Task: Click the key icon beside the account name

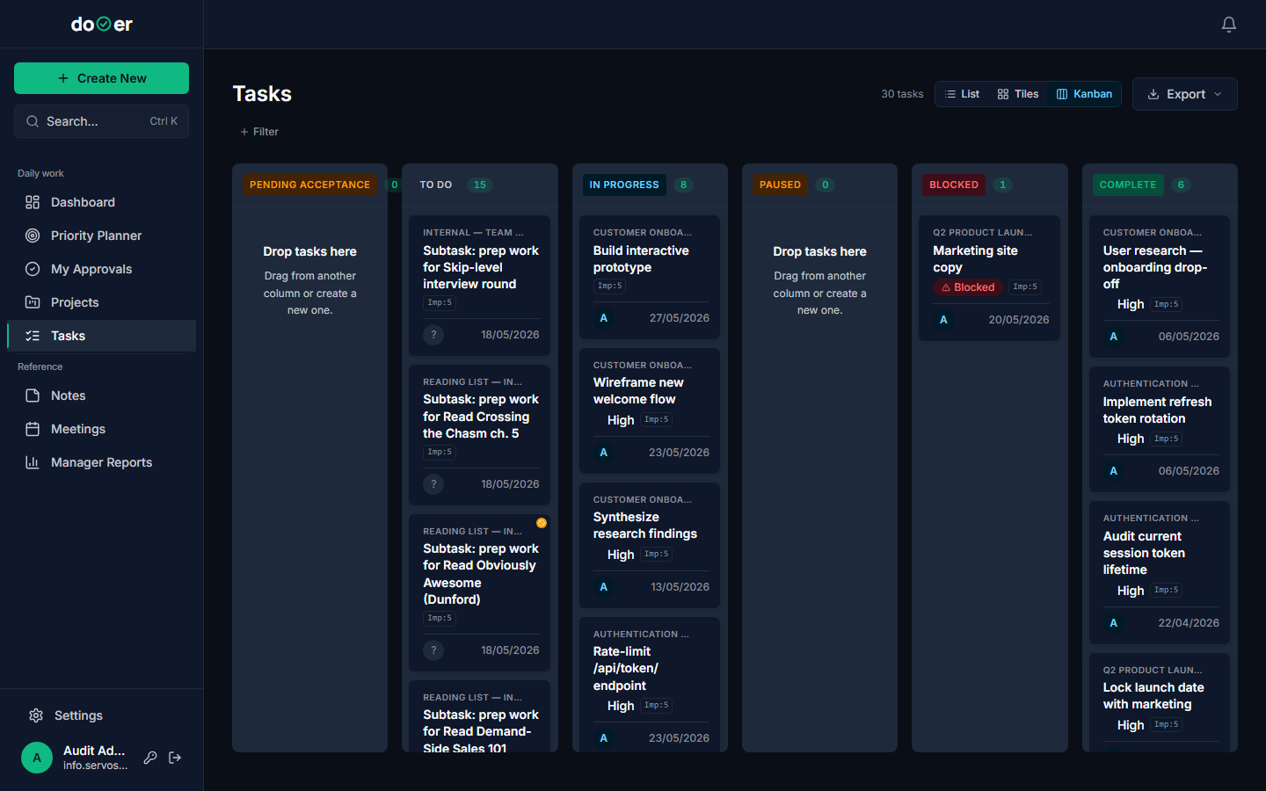Action: click(x=150, y=758)
